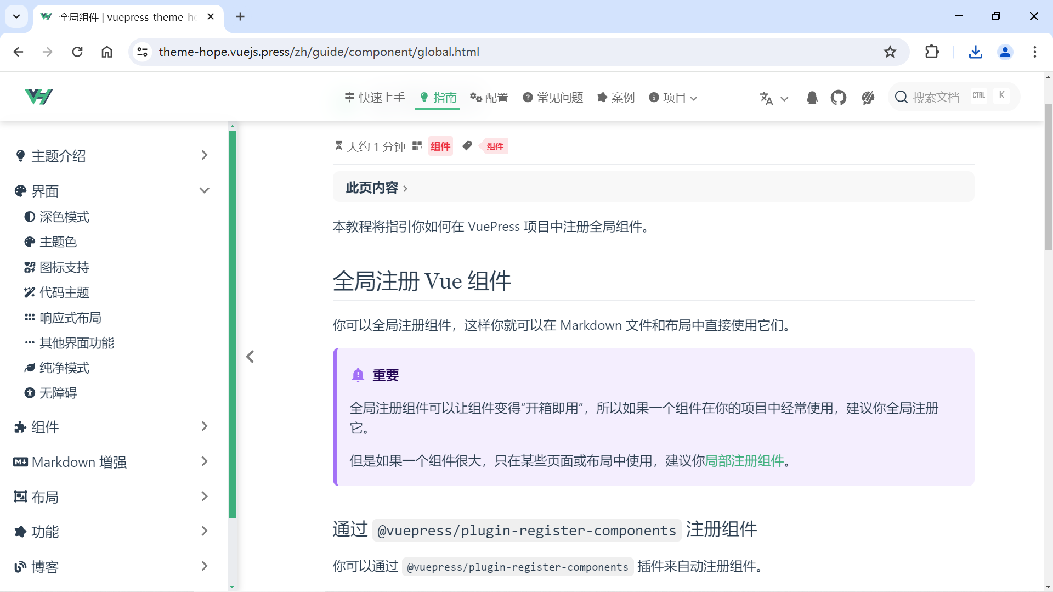
Task: Select the 指南 nav tab
Action: 438,98
